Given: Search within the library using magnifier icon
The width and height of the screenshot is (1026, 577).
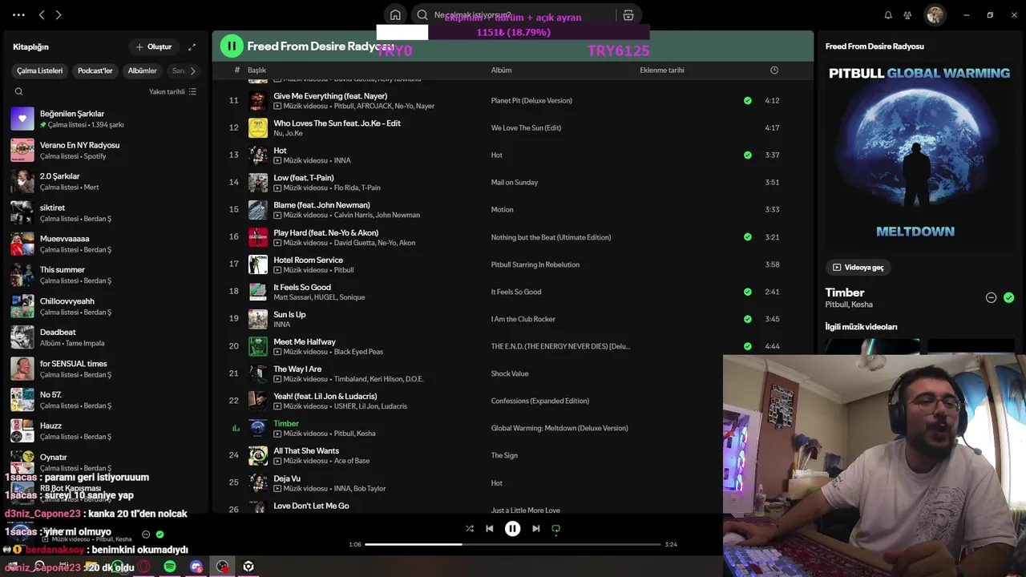Looking at the screenshot, I should coord(18,91).
